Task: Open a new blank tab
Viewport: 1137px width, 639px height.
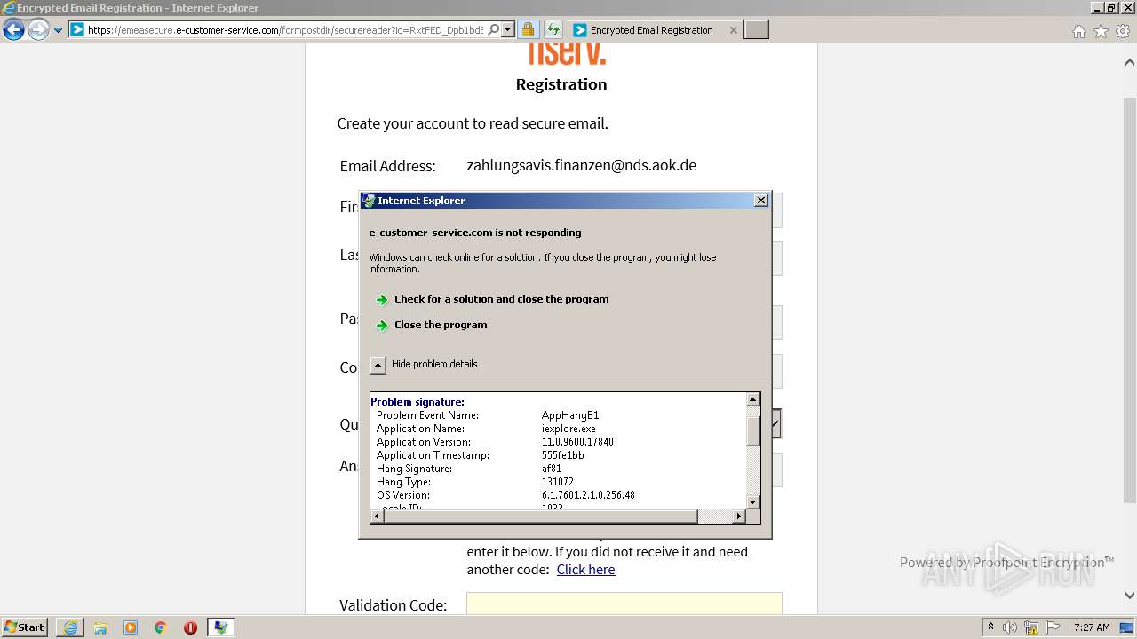Action: 756,30
